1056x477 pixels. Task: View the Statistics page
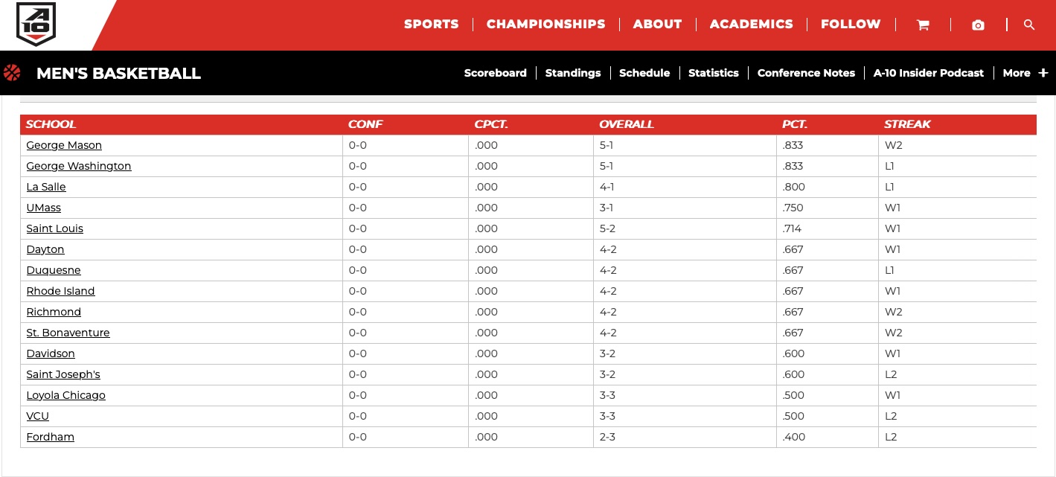(x=713, y=73)
